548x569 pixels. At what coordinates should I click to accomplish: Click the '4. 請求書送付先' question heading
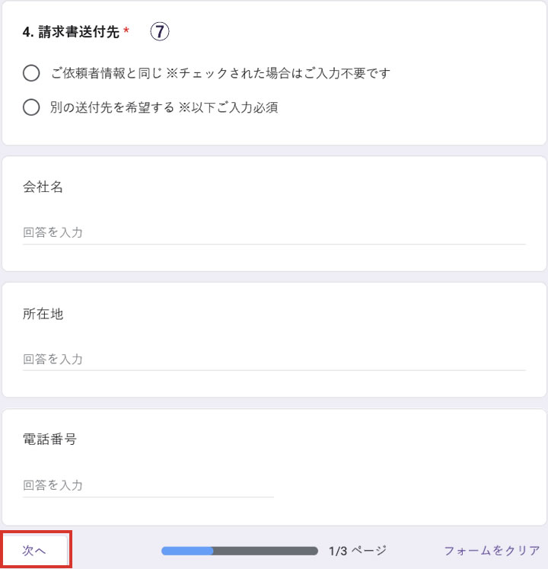click(x=71, y=32)
